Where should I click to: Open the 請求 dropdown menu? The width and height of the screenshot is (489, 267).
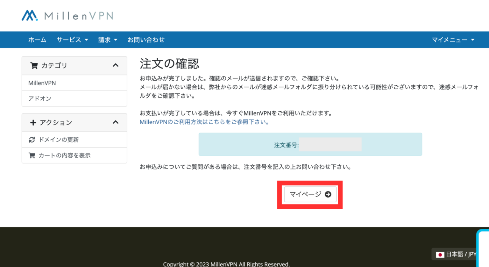(108, 40)
